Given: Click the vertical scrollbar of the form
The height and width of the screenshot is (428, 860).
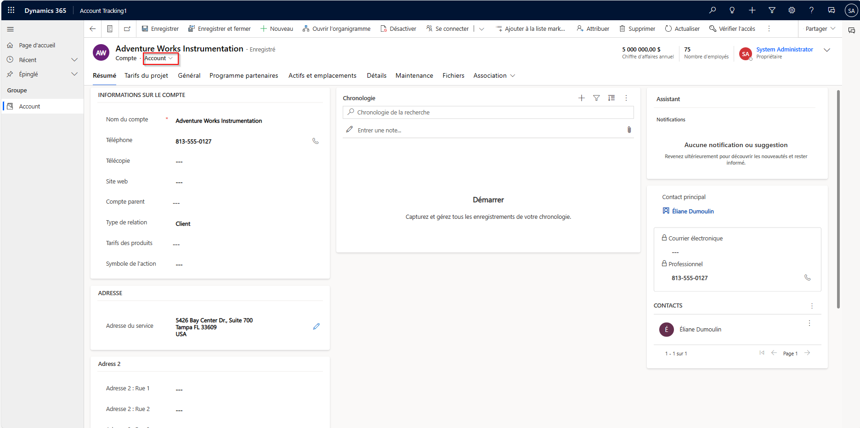Looking at the screenshot, I should click(838, 199).
